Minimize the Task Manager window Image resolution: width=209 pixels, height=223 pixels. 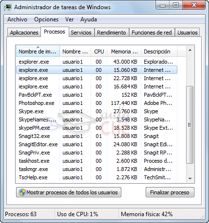(x=163, y=6)
